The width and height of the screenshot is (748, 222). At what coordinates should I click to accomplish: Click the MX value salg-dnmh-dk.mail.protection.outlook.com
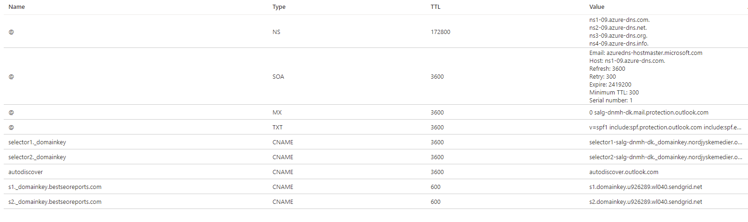tap(649, 113)
